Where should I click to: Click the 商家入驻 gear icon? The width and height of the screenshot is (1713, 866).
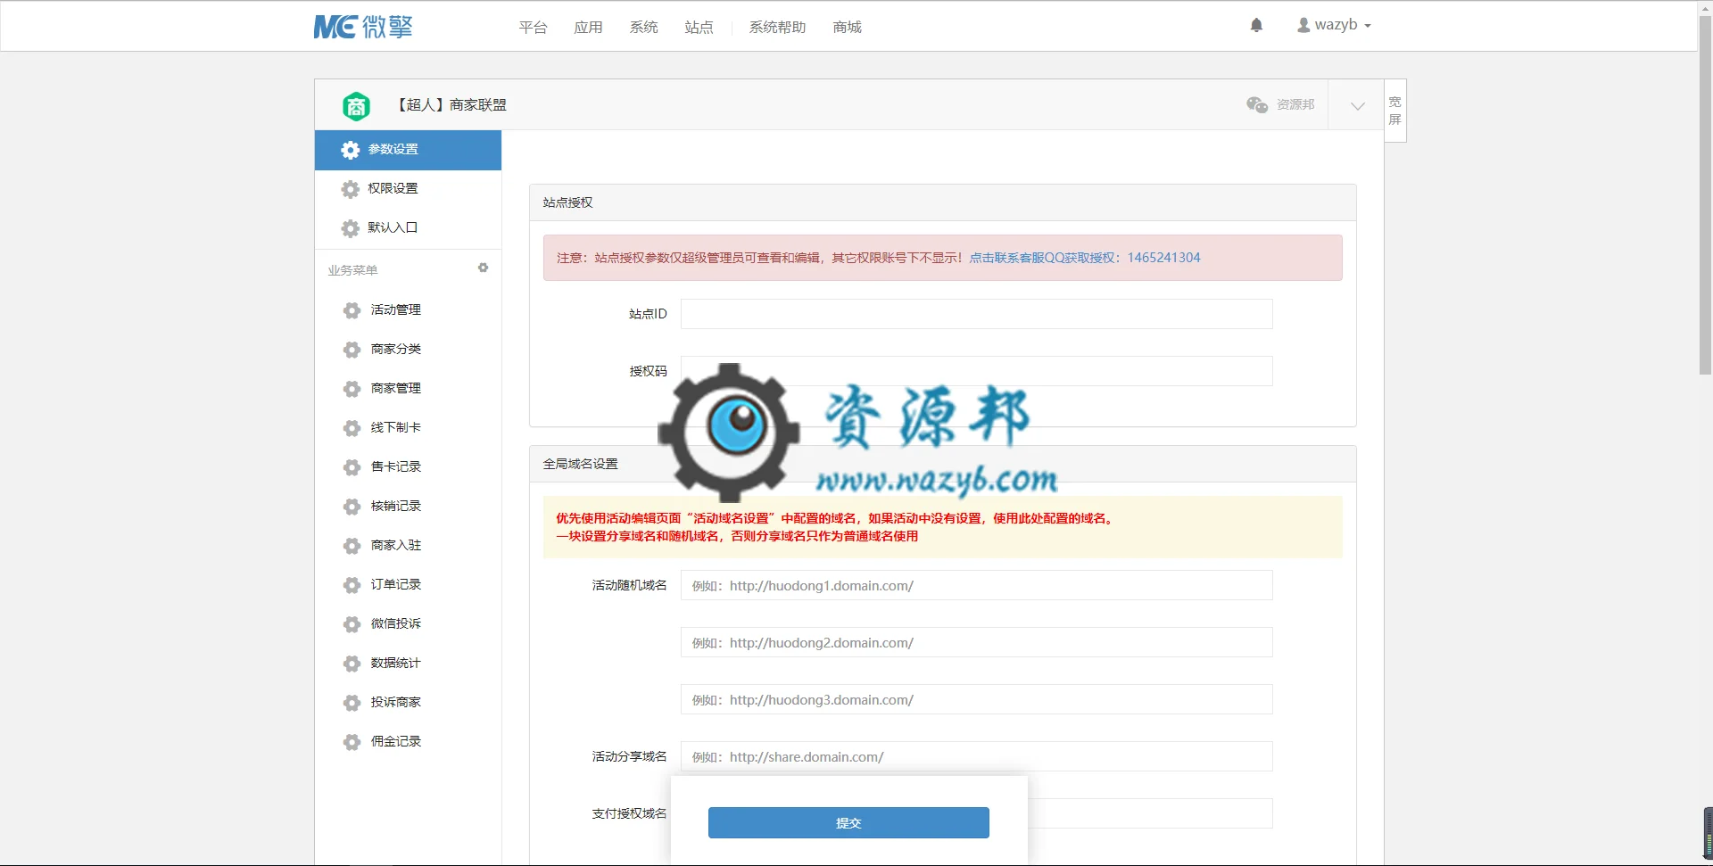(x=352, y=546)
